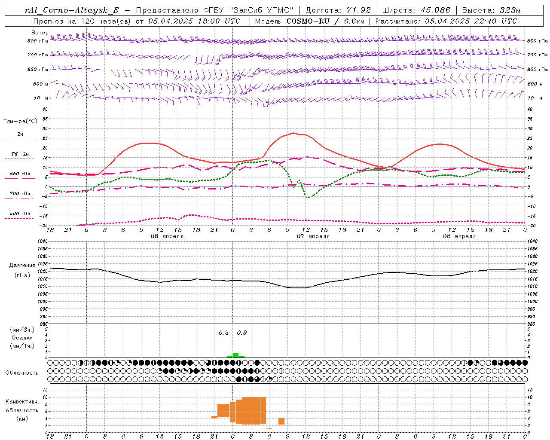Click the (мм/1ч.) unit label
The width and height of the screenshot is (550, 440).
[x=22, y=346]
